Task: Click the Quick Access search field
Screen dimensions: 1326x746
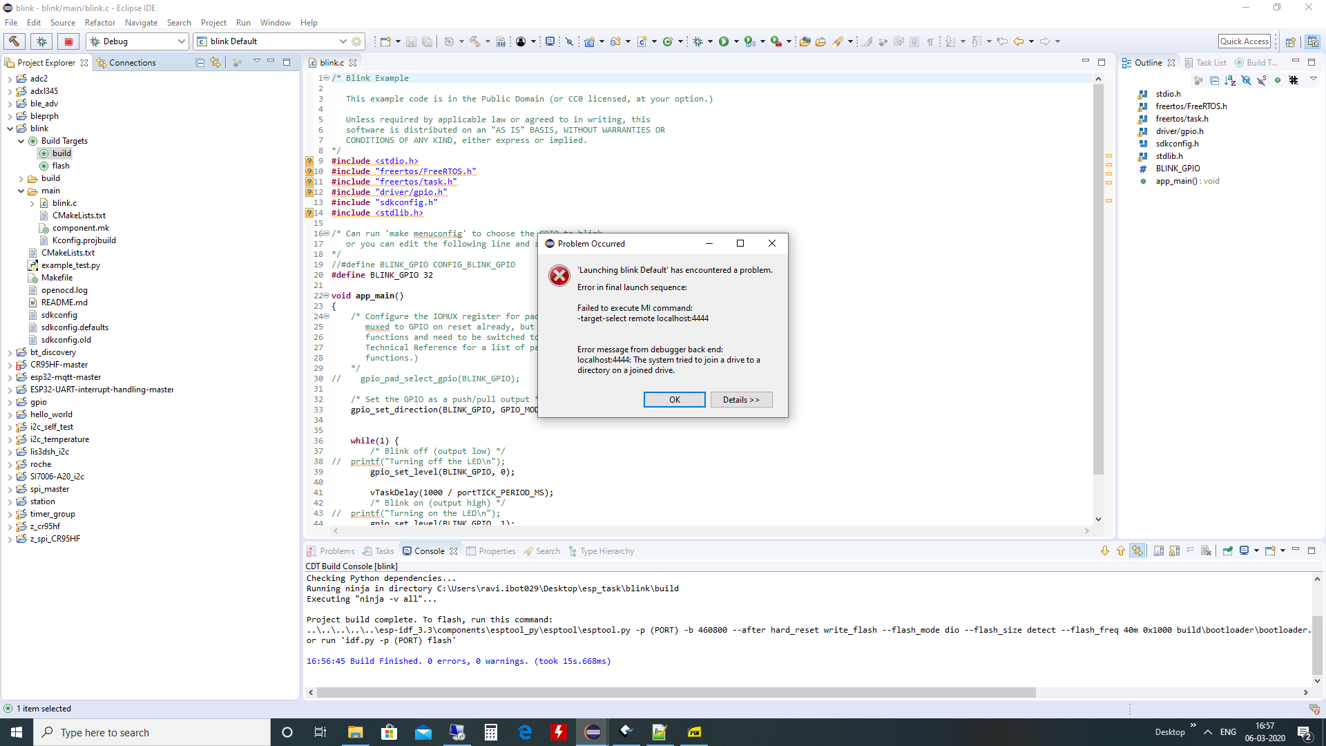Action: (1245, 41)
